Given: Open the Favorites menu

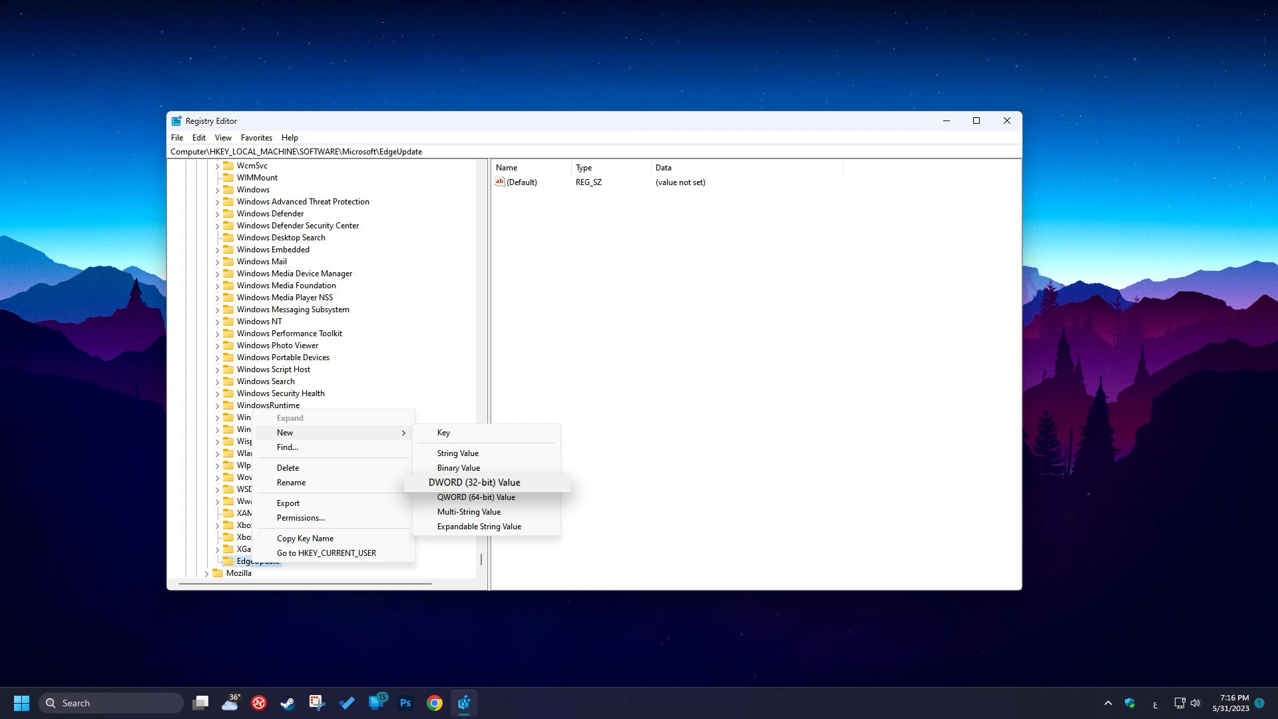Looking at the screenshot, I should (x=256, y=138).
